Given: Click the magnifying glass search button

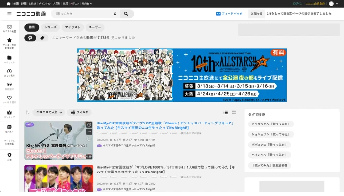Looking at the screenshot, I should tap(126, 14).
